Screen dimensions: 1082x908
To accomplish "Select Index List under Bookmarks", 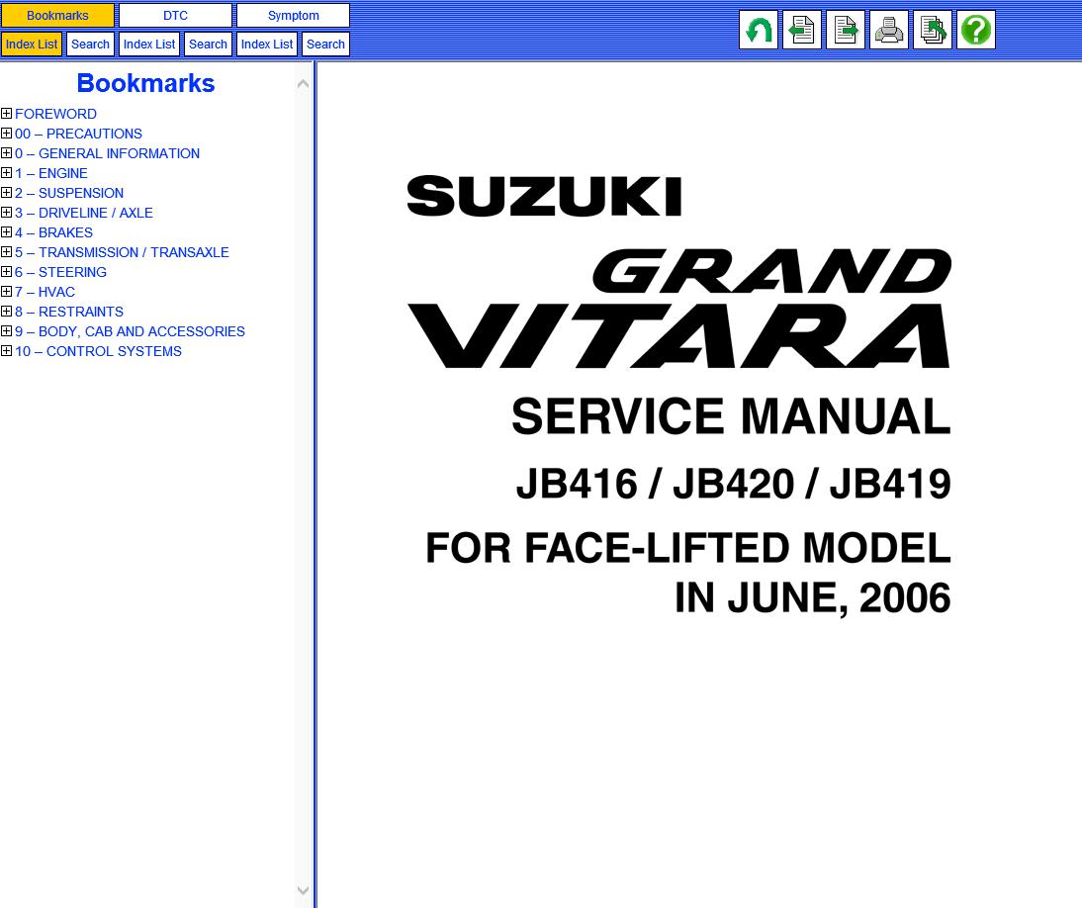I will coord(32,45).
